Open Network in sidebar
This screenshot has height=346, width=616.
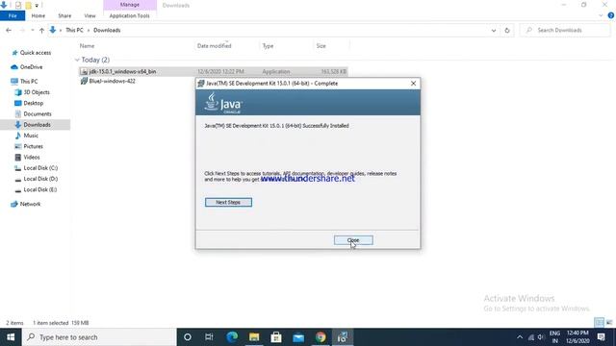tap(30, 204)
